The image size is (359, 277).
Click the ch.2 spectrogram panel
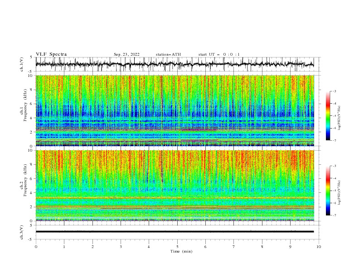175,186
